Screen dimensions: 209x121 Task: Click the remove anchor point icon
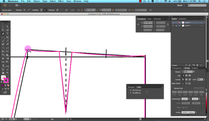tap(57, 10)
